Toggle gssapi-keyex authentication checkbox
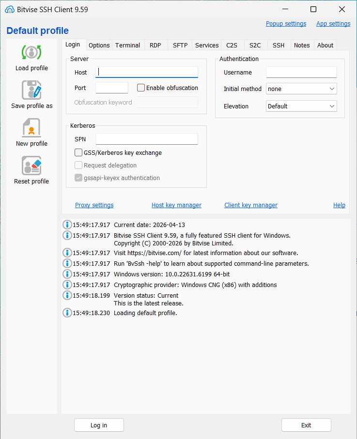The image size is (357, 439). 78,178
